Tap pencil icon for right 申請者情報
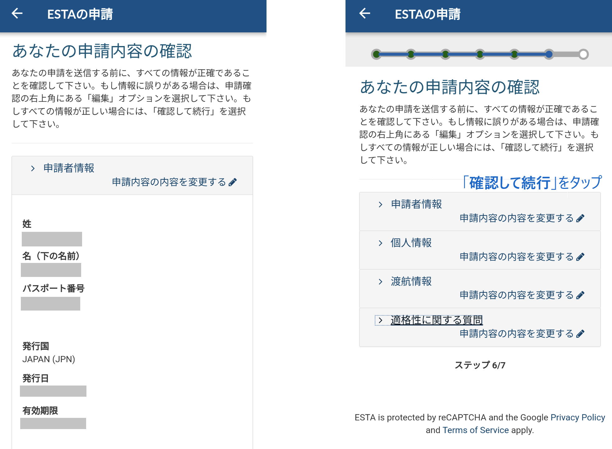Screen dimensions: 612x449 point(580,218)
